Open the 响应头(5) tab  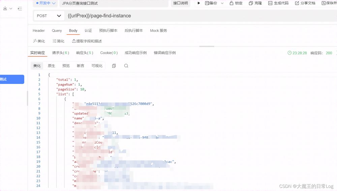pyautogui.click(x=85, y=53)
